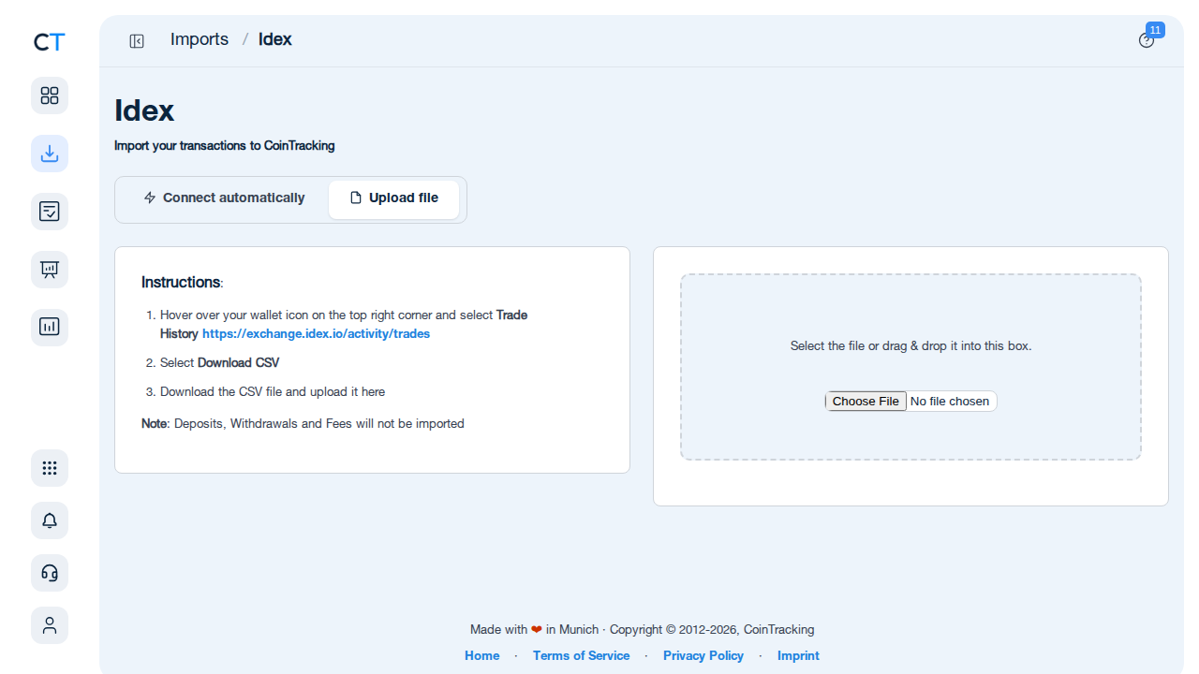Click 'Download the CSV file and upload it here'
Screen dimensions: 1199x674
(x=273, y=392)
